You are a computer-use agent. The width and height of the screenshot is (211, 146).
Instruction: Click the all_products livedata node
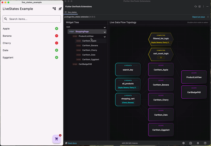pos(128,84)
